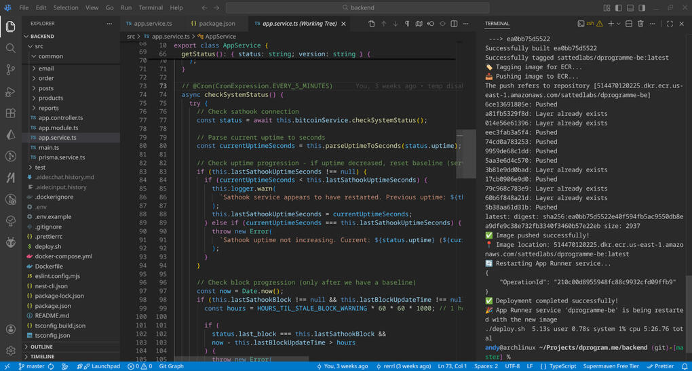The height and width of the screenshot is (371, 692).
Task: Expand the OUTLINE section
Action: click(x=41, y=347)
